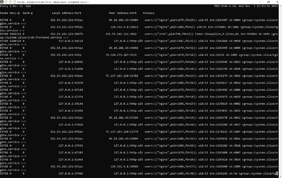Click the inode value ino:25222
282x178 pixels.
[217, 55]
